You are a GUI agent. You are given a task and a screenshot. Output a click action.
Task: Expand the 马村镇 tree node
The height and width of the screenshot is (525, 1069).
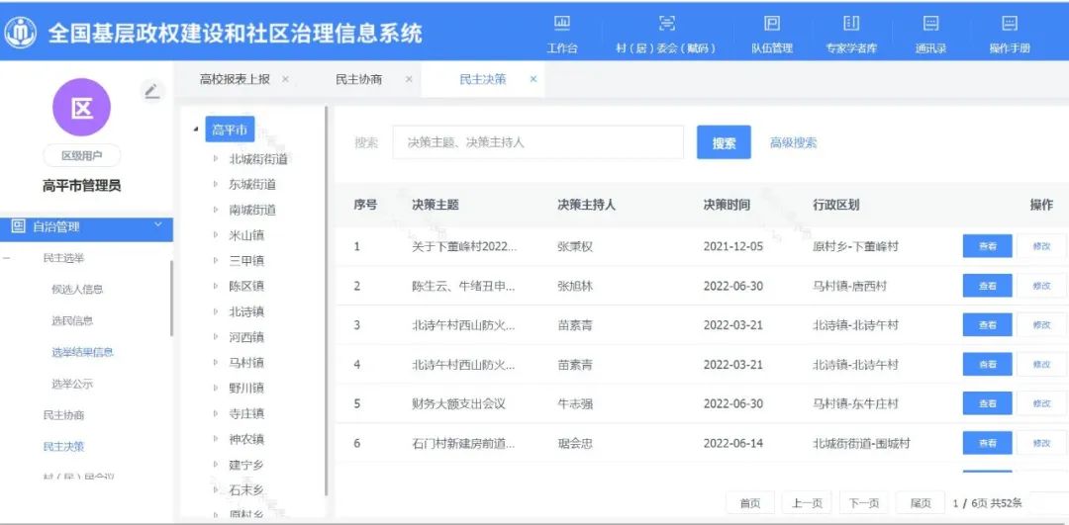coord(216,363)
